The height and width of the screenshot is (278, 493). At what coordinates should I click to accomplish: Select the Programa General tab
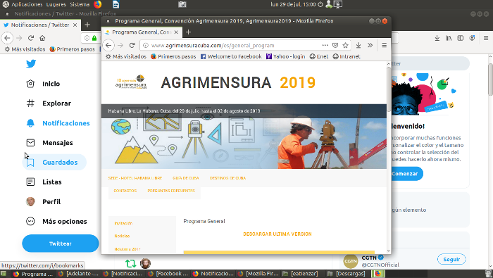pos(142,32)
